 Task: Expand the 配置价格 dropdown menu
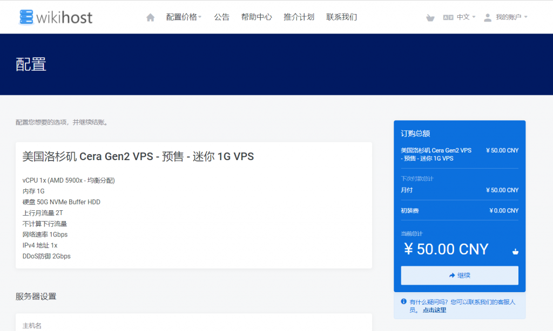[x=184, y=17]
